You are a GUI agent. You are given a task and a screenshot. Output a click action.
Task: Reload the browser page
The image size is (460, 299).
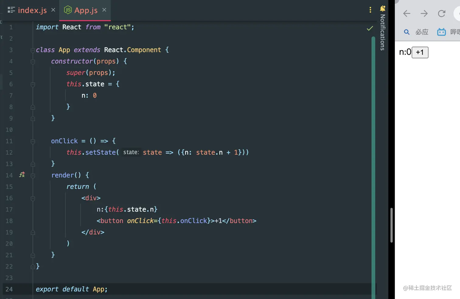click(x=441, y=13)
